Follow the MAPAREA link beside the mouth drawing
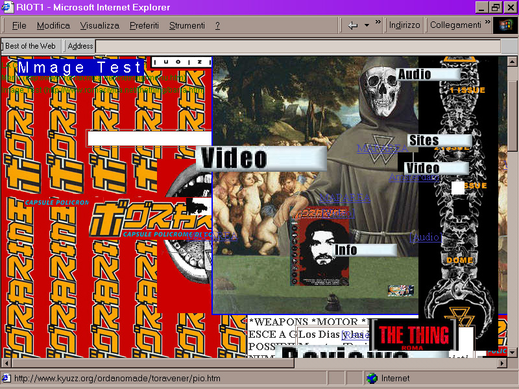The image size is (519, 389). pos(211,236)
